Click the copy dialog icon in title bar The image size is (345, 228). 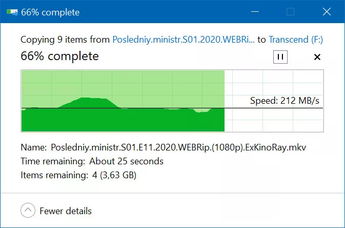[12, 12]
